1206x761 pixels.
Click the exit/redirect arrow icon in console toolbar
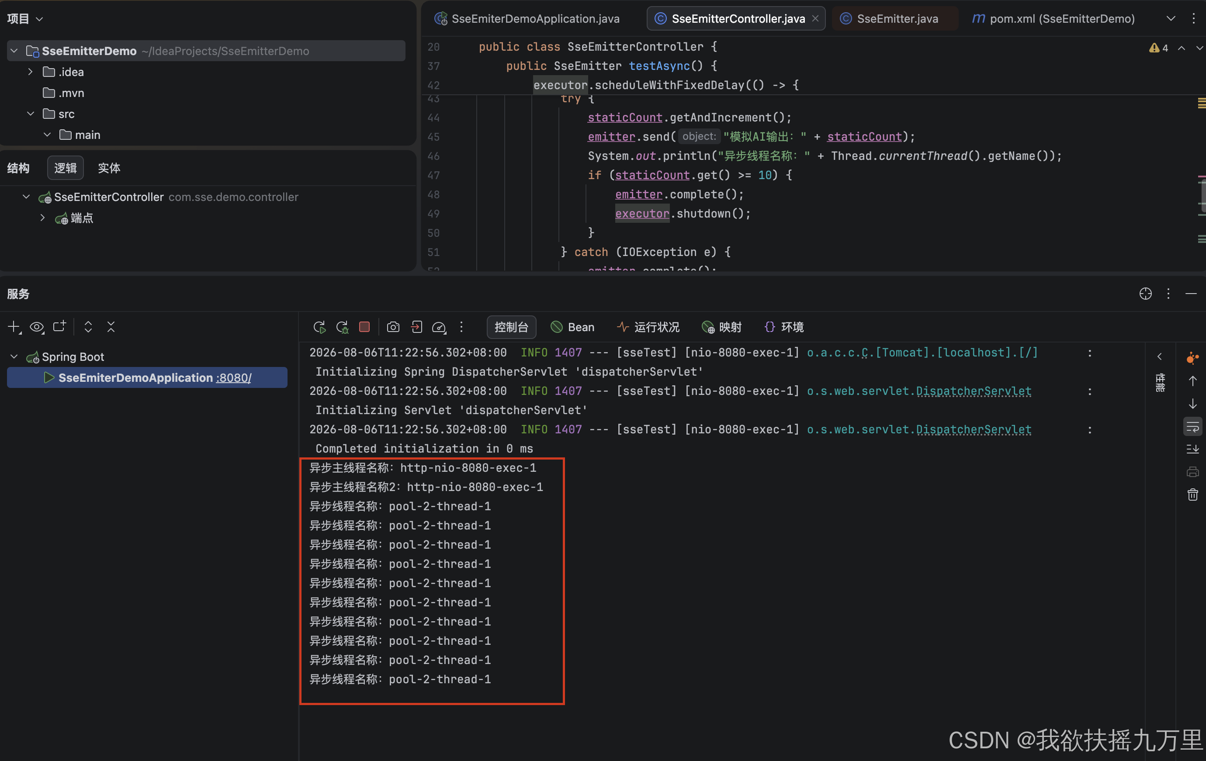pyautogui.click(x=416, y=327)
